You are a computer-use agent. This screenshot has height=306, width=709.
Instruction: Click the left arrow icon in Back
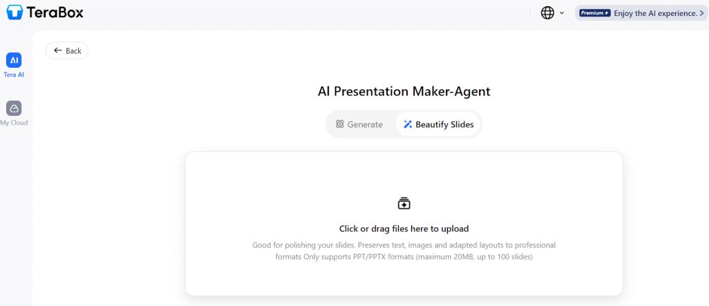[58, 50]
